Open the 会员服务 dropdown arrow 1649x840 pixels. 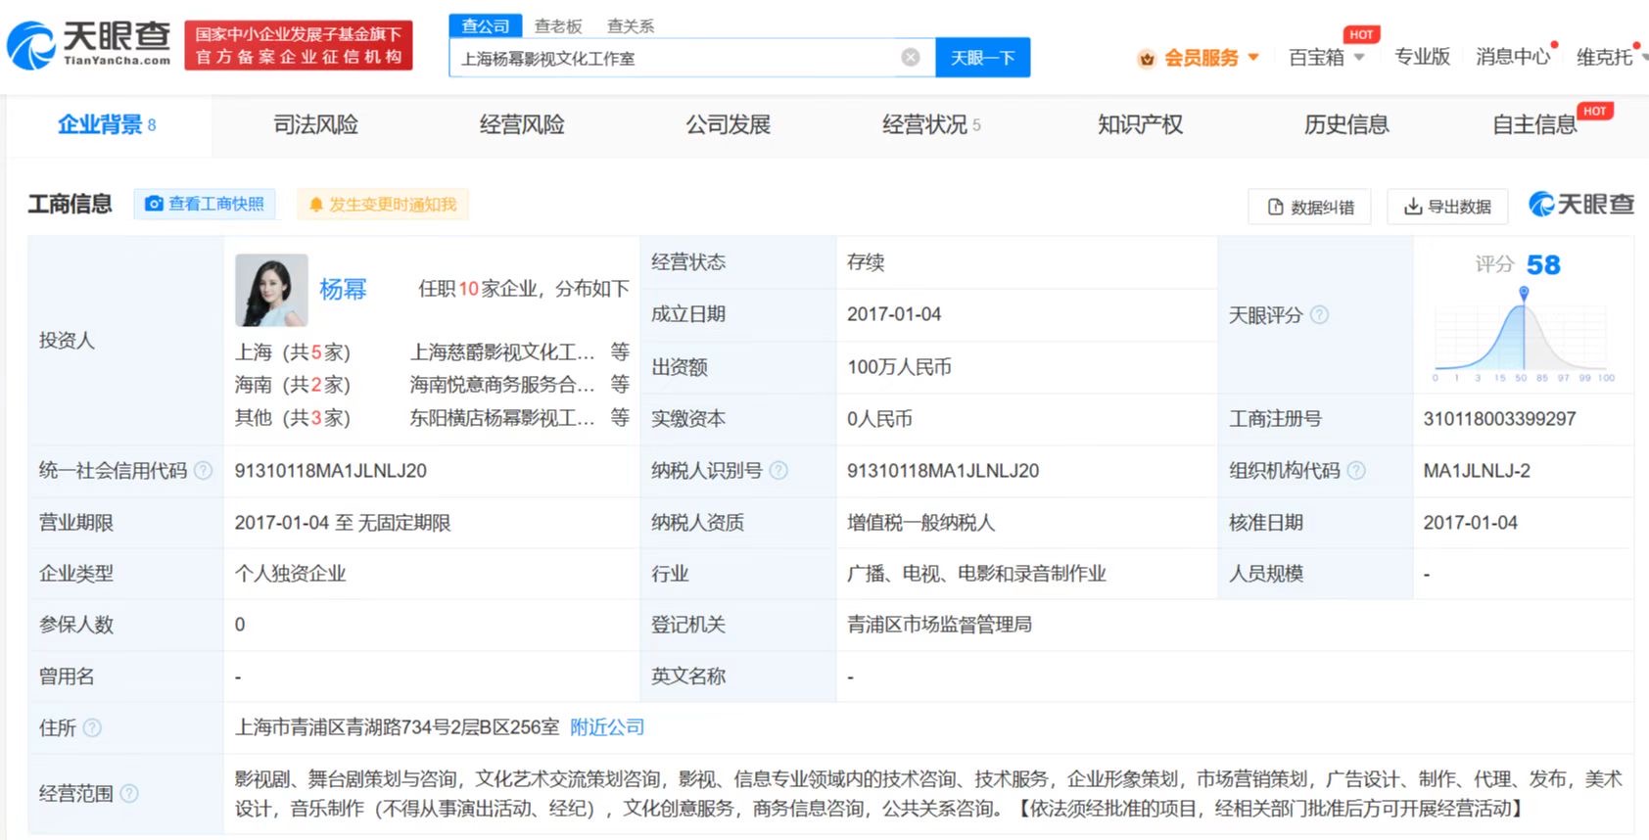[1253, 58]
